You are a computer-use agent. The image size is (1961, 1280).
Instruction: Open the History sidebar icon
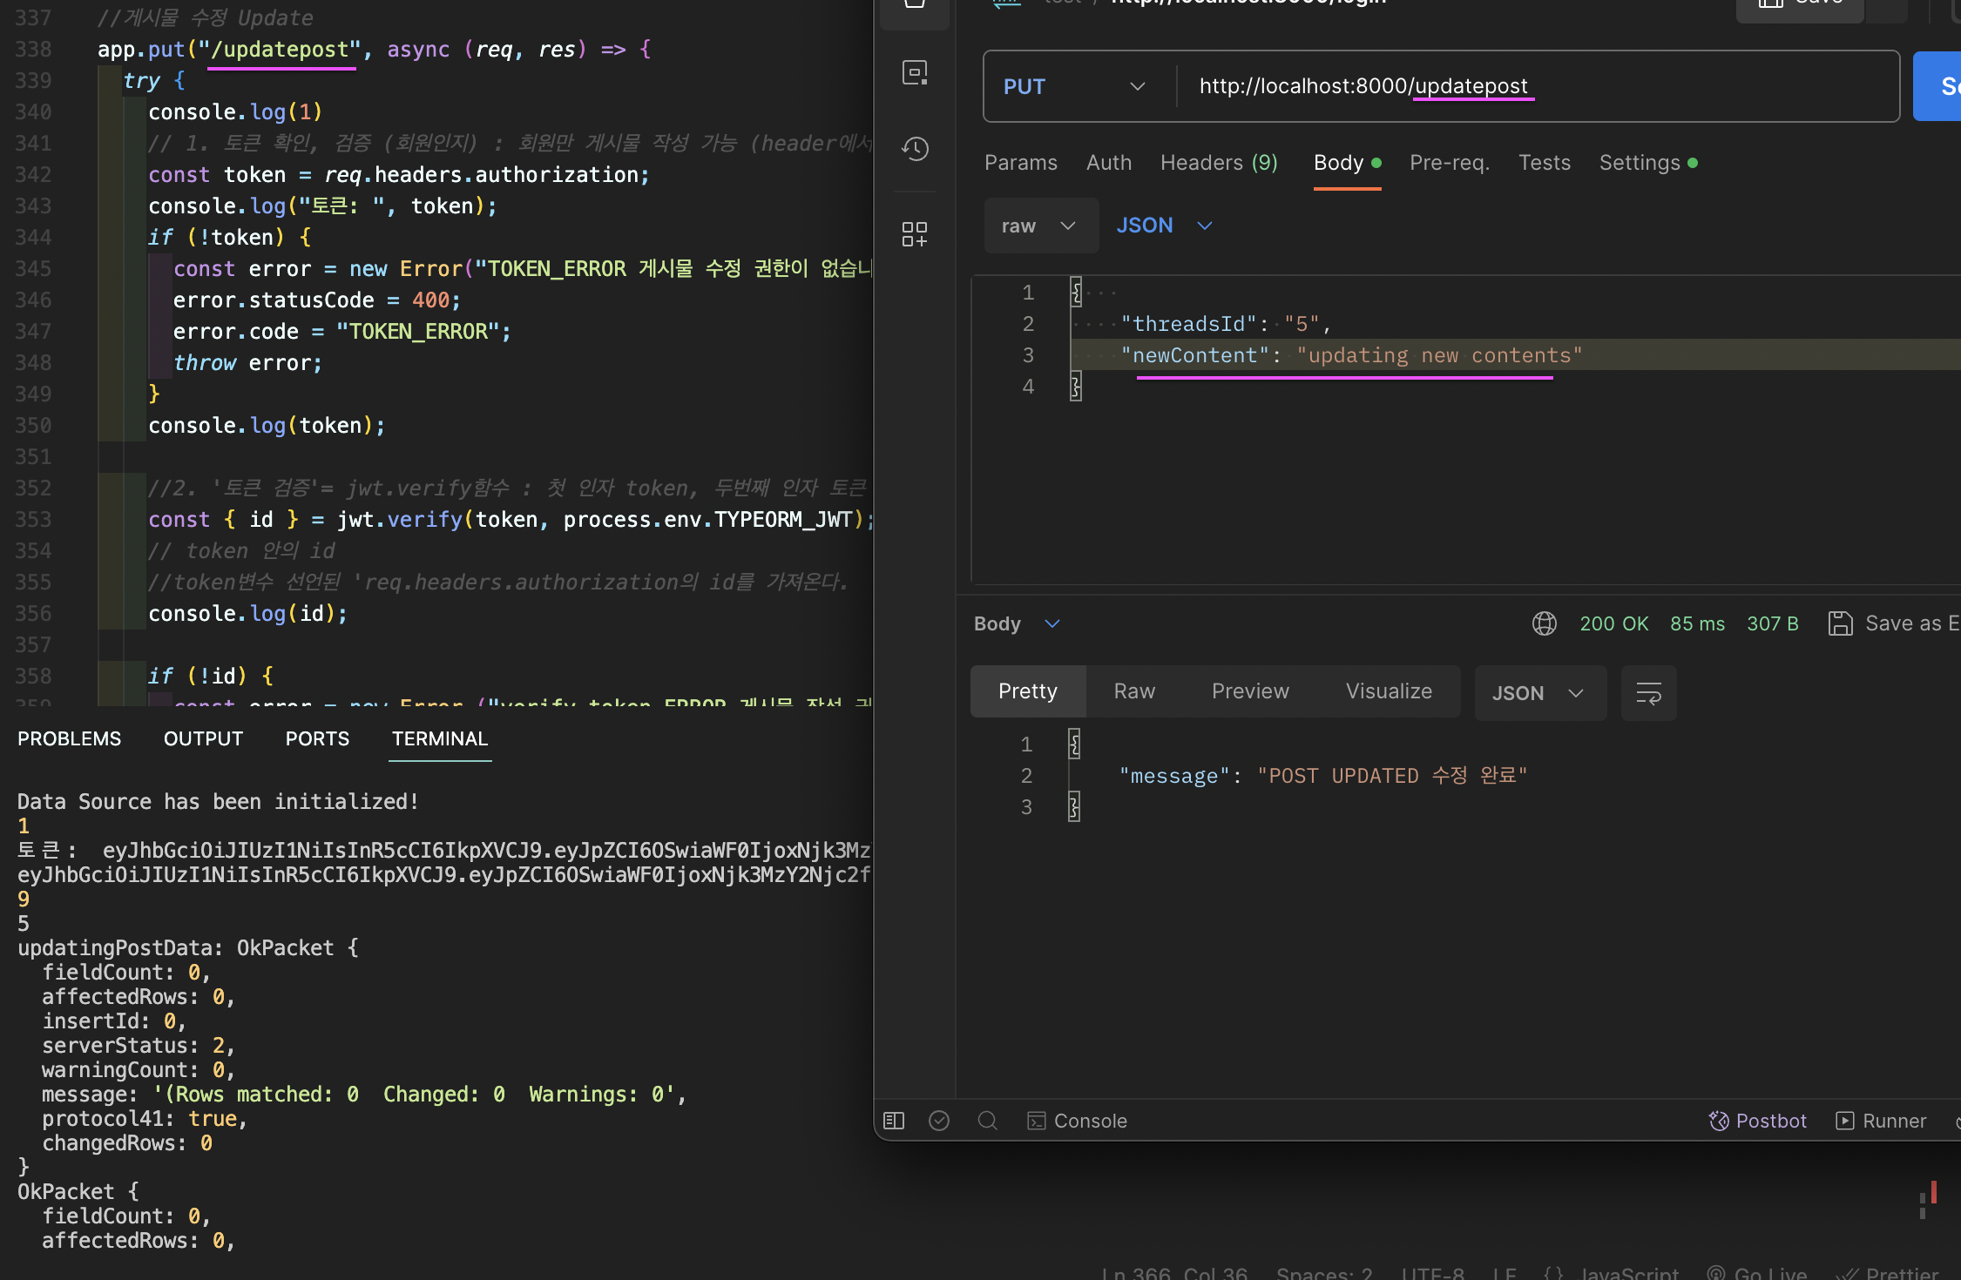[914, 149]
